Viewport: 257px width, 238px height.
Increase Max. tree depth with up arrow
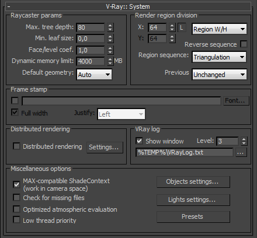coord(110,26)
